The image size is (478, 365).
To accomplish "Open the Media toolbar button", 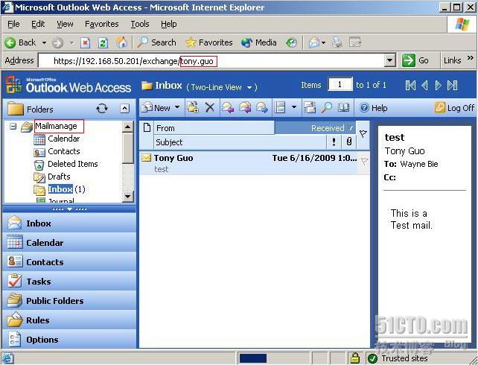I will click(x=258, y=42).
